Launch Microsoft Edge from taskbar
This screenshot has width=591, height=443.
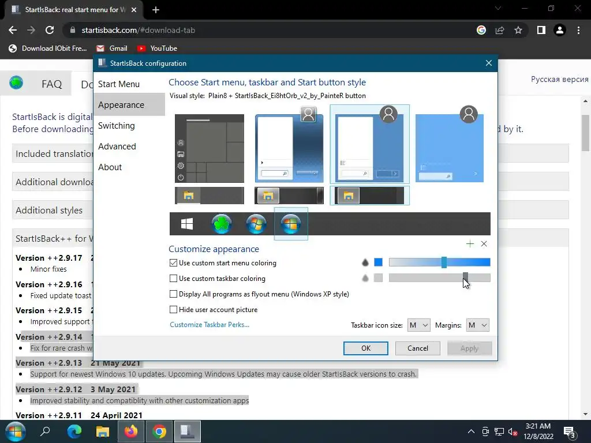click(74, 431)
